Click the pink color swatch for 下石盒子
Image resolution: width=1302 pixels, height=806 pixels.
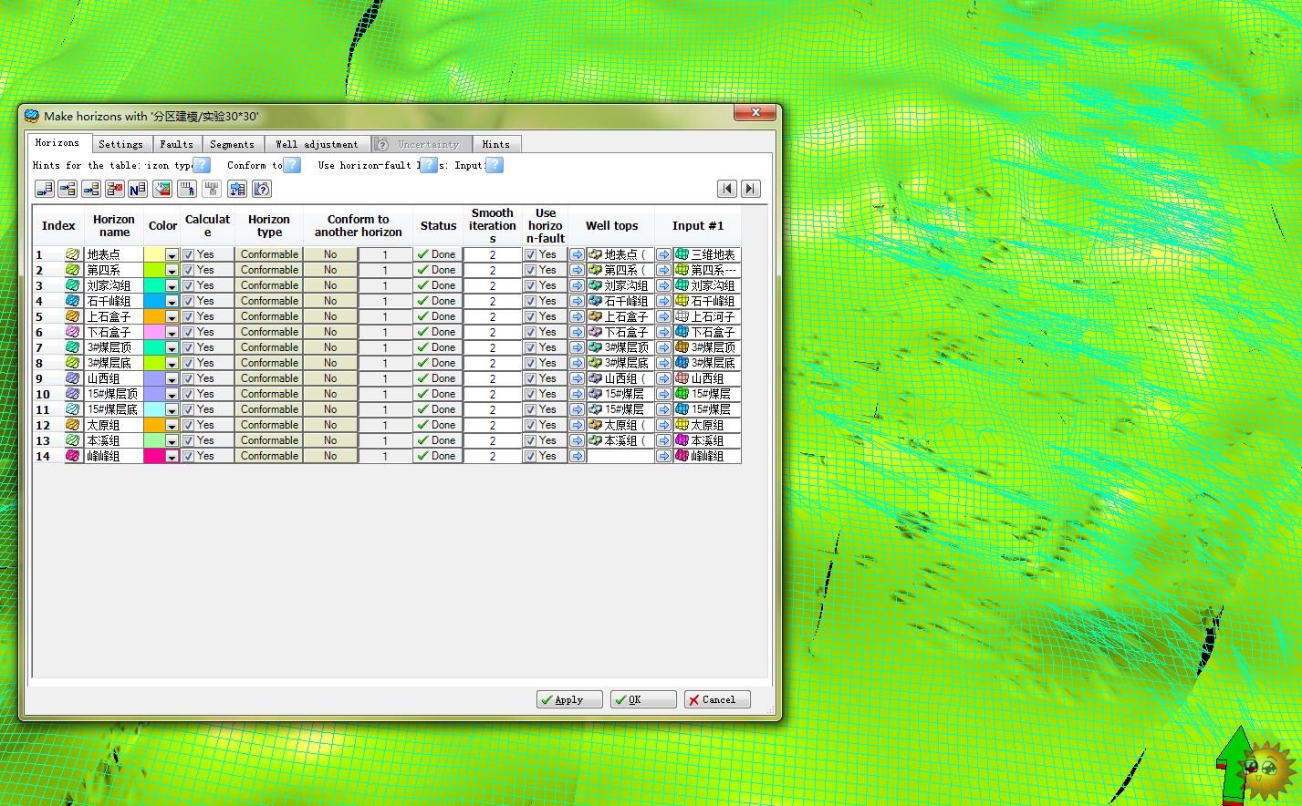(x=154, y=332)
